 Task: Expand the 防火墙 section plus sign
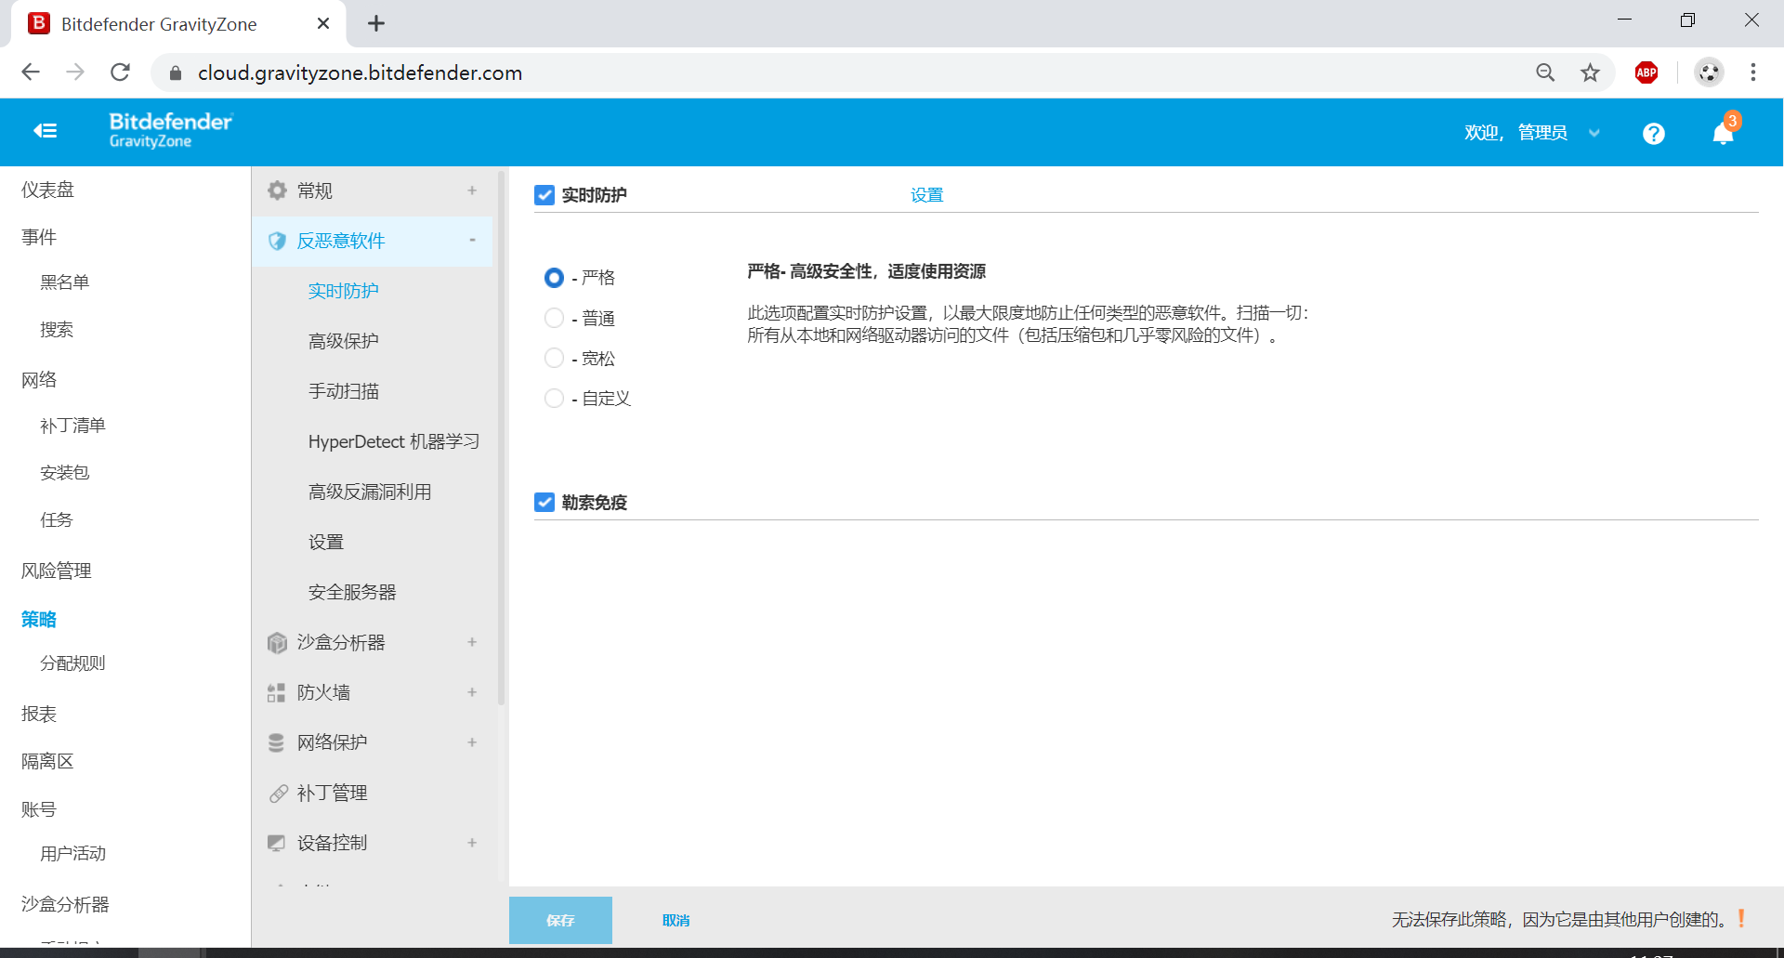click(x=472, y=692)
